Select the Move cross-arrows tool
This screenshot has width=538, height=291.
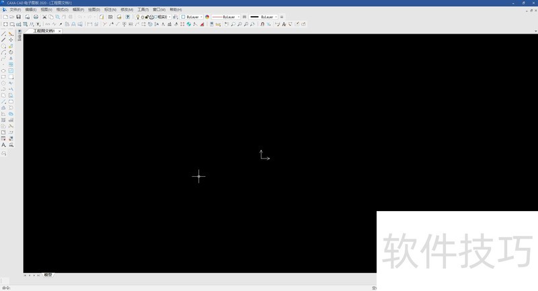pyautogui.click(x=11, y=40)
